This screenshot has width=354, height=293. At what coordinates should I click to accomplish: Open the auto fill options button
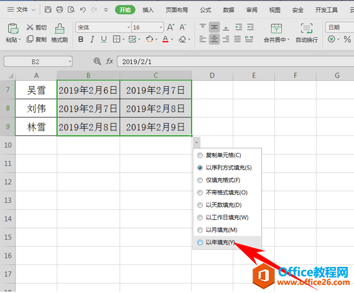[197, 143]
